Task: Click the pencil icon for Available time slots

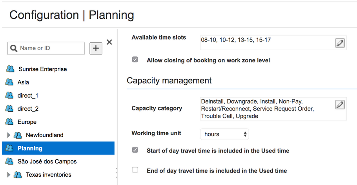Action: click(x=340, y=43)
